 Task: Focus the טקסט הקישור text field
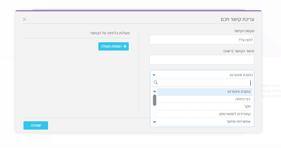pyautogui.click(x=201, y=39)
